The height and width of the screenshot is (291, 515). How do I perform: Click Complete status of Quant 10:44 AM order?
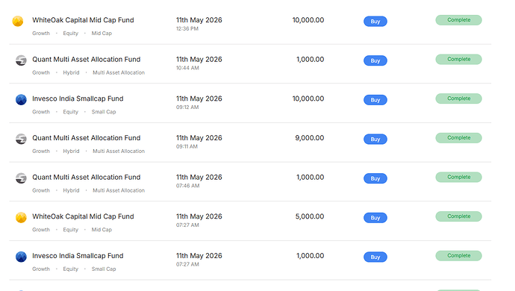[458, 59]
